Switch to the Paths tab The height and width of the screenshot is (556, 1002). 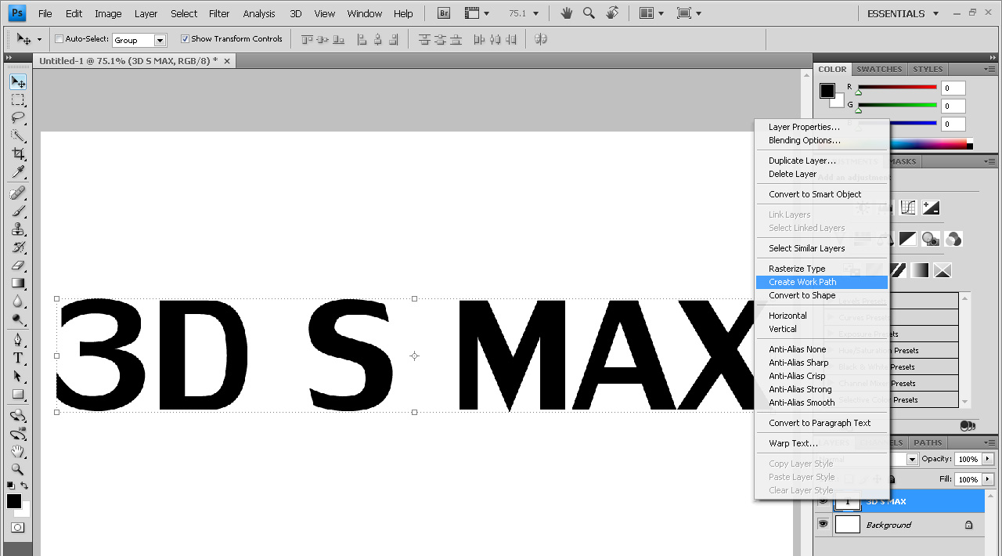(928, 442)
